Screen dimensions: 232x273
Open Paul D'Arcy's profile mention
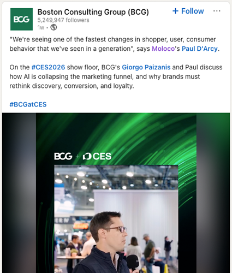(x=200, y=49)
